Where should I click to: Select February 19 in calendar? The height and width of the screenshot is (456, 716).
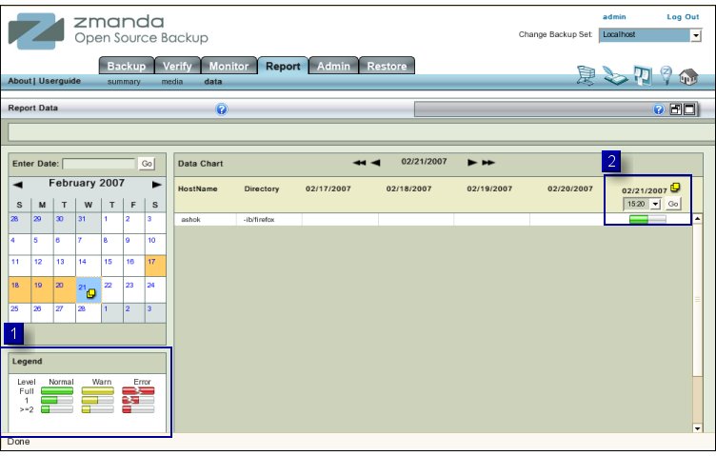pyautogui.click(x=42, y=289)
